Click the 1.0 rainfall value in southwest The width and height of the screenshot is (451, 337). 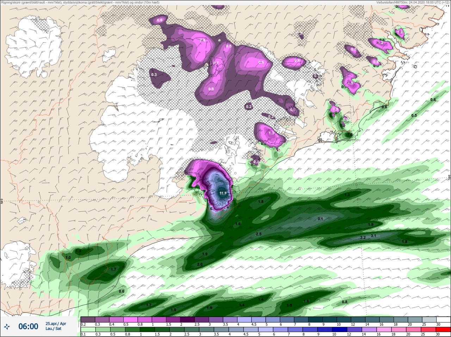(x=68, y=257)
